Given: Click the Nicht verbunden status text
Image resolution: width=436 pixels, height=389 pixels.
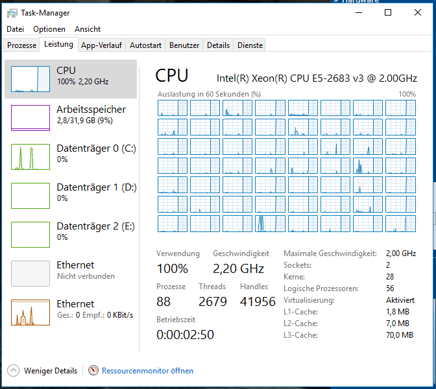Looking at the screenshot, I should coord(86,276).
